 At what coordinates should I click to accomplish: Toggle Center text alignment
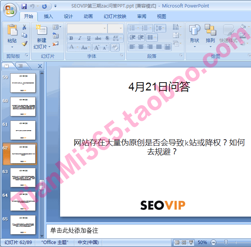141,47
